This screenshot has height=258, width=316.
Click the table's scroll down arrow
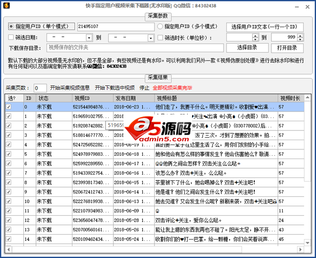point(308,242)
